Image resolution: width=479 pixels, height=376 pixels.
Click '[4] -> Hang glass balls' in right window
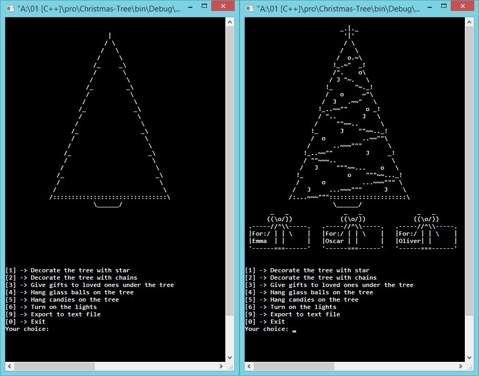309,292
